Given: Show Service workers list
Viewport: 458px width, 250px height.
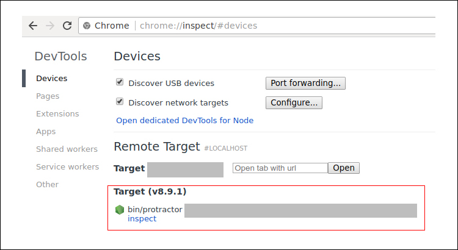Looking at the screenshot, I should pos(67,167).
